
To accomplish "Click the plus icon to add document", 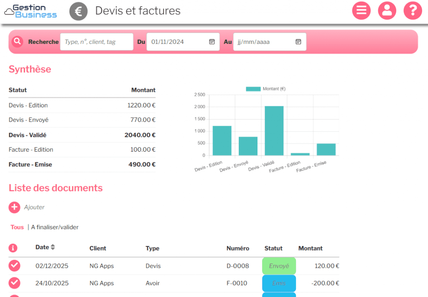I will coord(15,207).
